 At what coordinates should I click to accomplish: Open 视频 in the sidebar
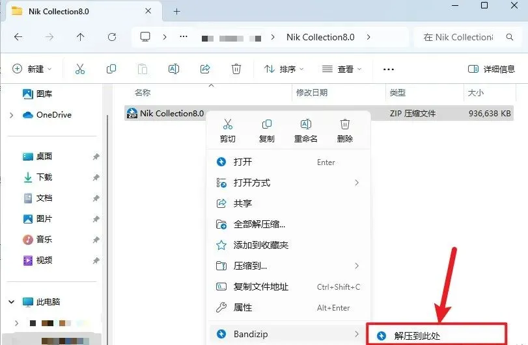(37, 261)
